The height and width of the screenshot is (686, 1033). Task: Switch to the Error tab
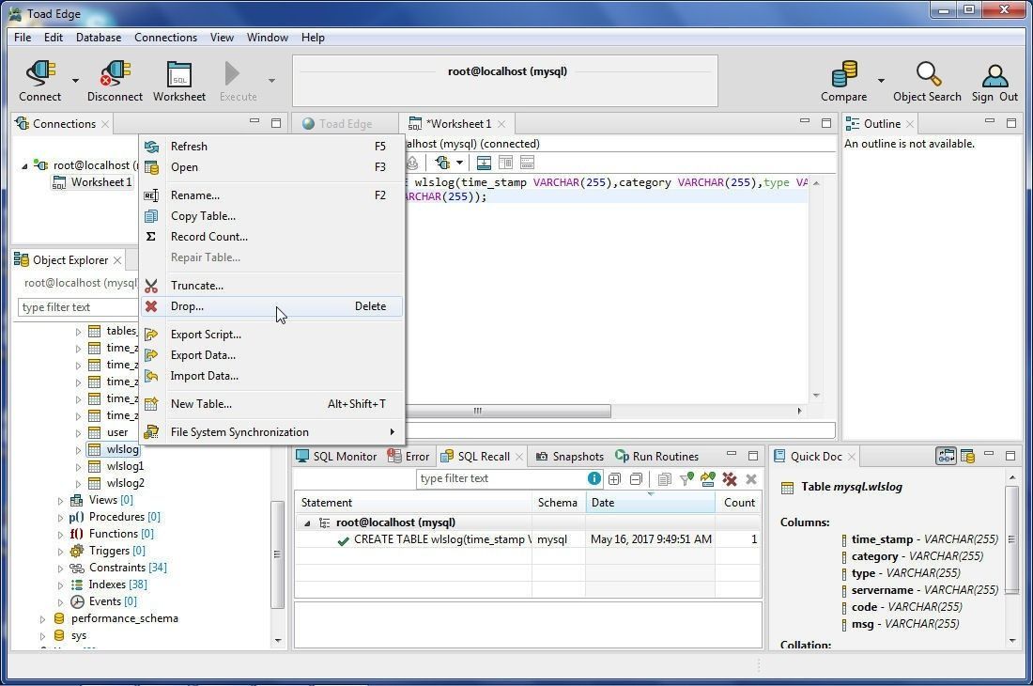click(x=409, y=456)
